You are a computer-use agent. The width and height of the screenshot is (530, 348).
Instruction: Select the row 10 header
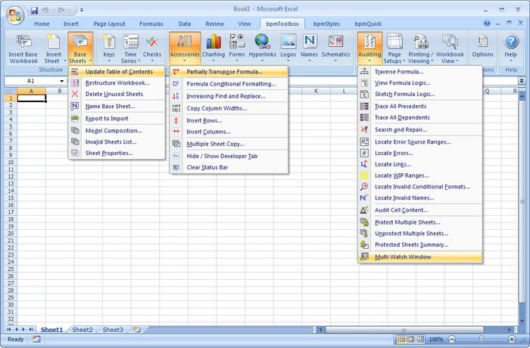[x=11, y=162]
